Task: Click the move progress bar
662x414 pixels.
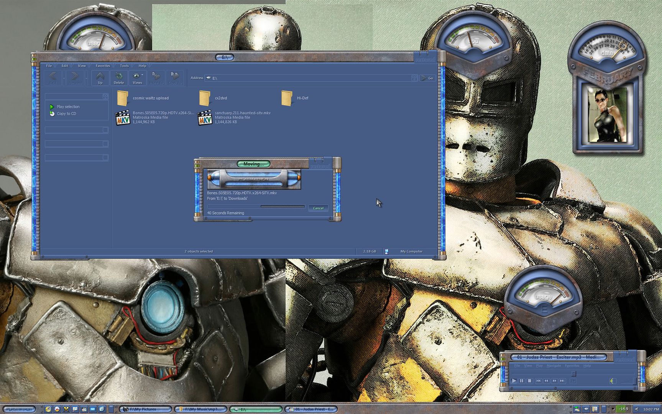Action: [256, 207]
